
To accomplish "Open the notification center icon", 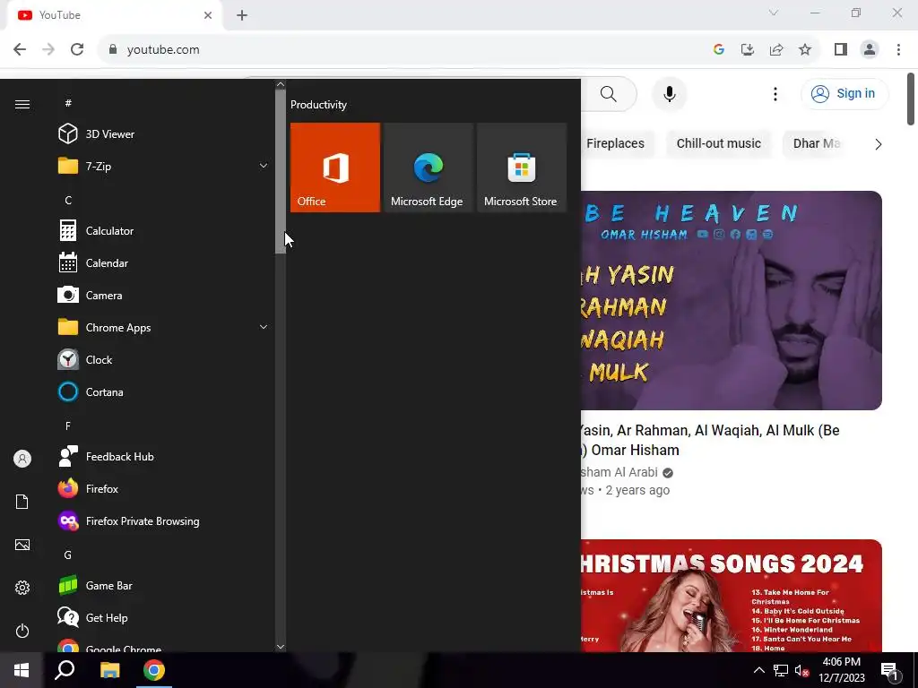I will coord(890,670).
